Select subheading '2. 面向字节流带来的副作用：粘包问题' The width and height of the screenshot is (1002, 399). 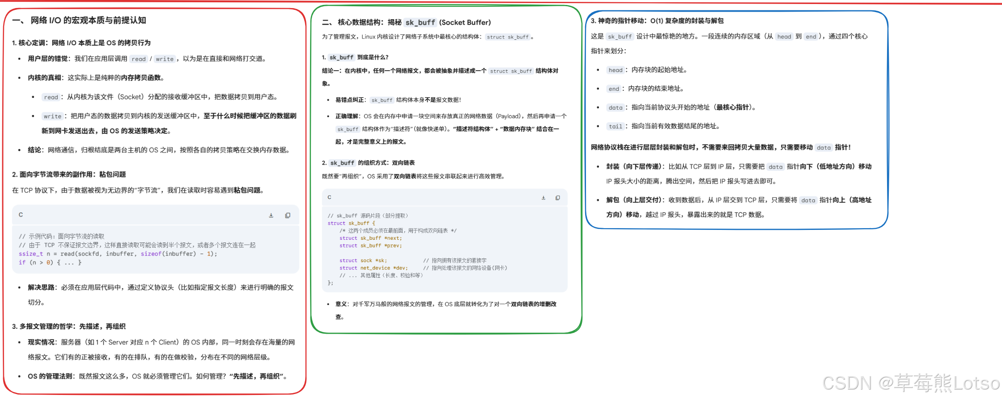[69, 174]
